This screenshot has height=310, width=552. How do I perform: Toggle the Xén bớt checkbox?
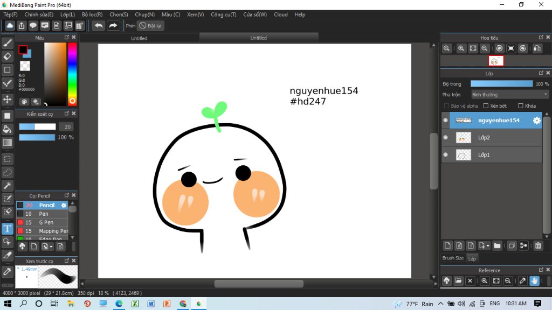[486, 106]
